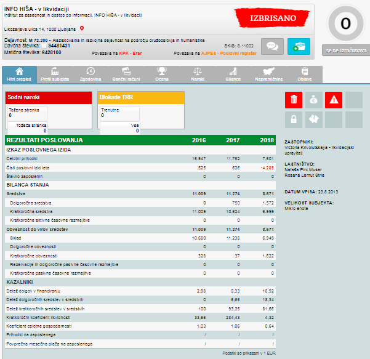
Task: Switch to the Profil subjekta tab
Action: pos(54,75)
